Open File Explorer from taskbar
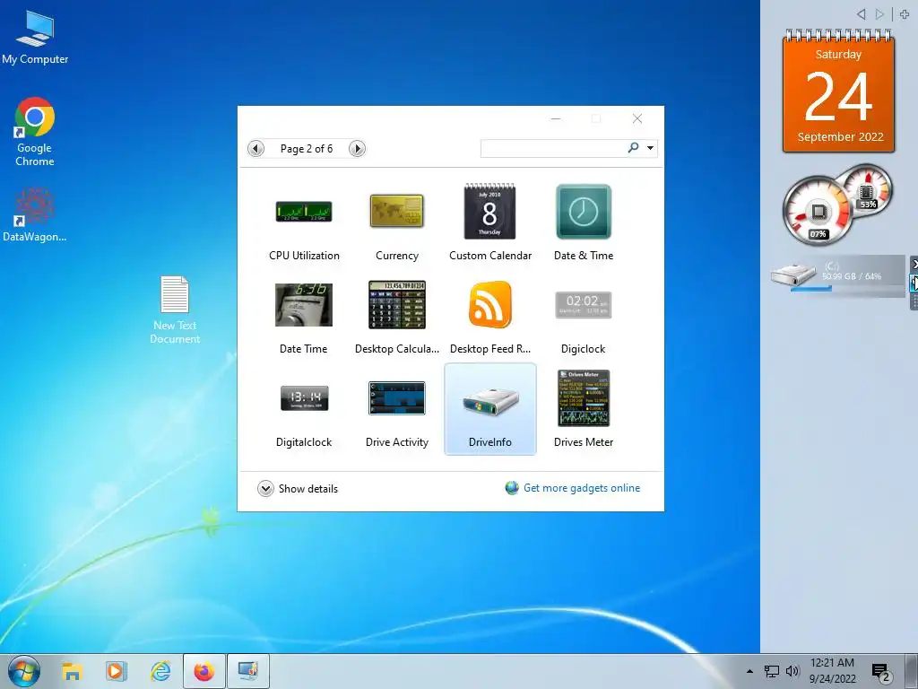The height and width of the screenshot is (689, 918). point(72,671)
